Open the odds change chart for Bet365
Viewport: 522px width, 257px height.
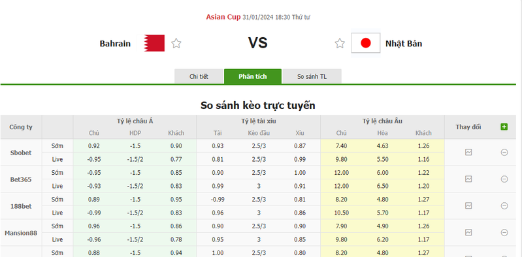click(468, 179)
